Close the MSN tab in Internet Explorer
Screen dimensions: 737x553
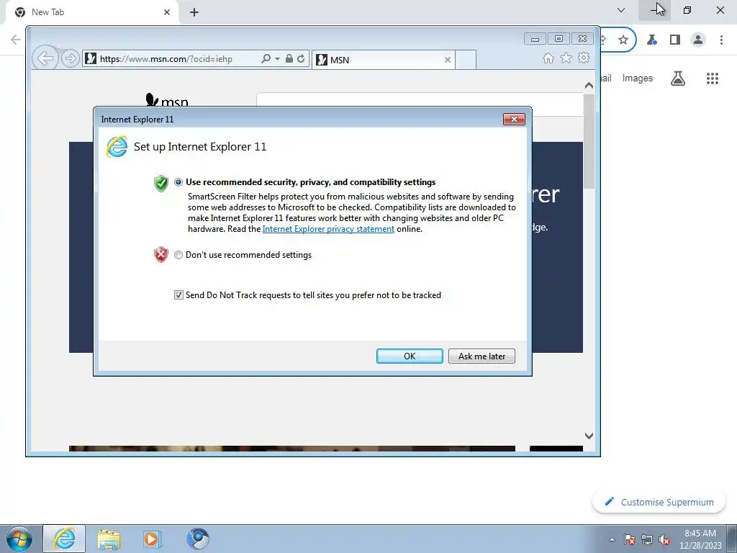pos(448,60)
